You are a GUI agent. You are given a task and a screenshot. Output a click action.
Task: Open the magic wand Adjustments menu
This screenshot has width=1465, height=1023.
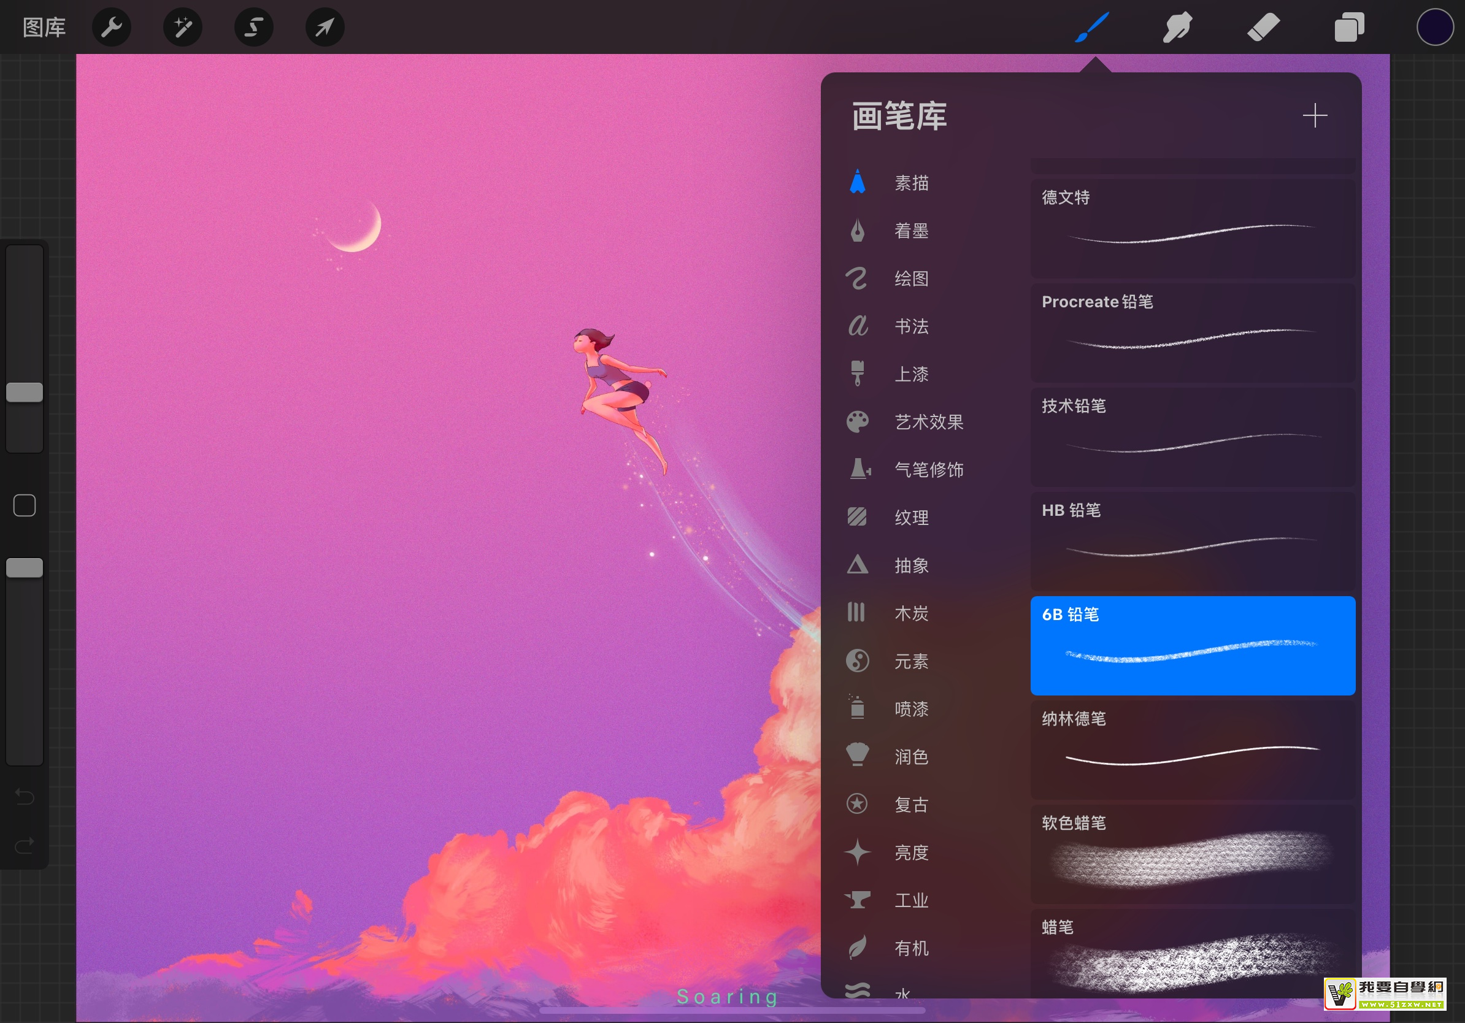coord(183,28)
